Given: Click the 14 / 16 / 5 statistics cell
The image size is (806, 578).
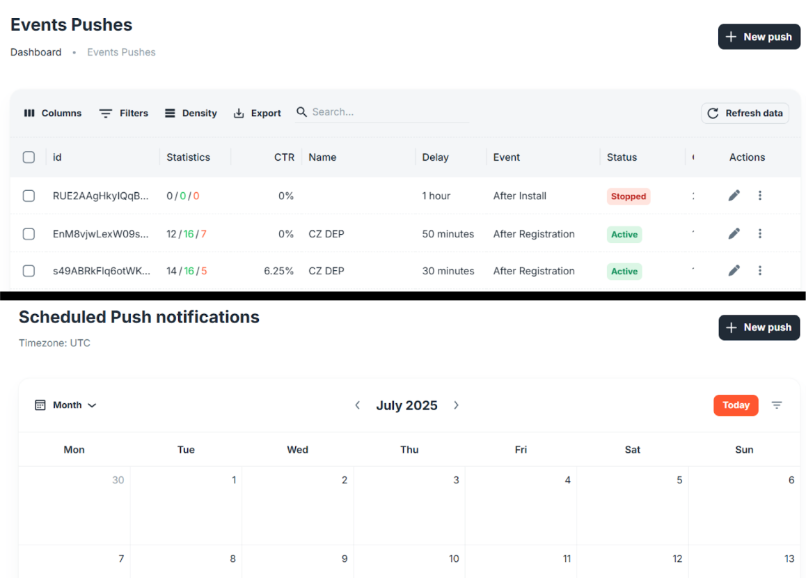Looking at the screenshot, I should (187, 270).
